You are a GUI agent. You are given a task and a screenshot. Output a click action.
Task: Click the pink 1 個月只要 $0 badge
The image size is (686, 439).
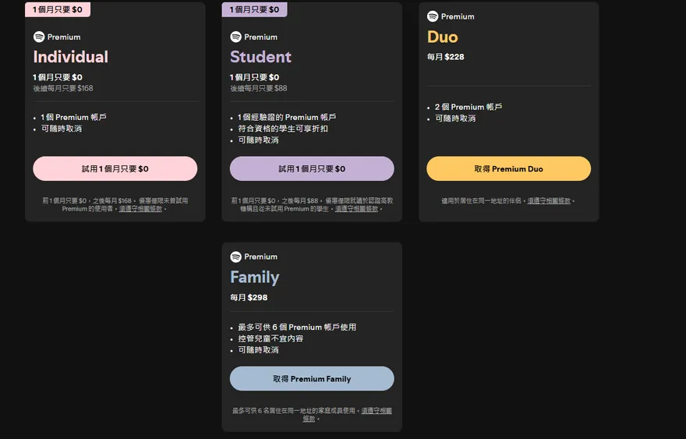coord(58,9)
